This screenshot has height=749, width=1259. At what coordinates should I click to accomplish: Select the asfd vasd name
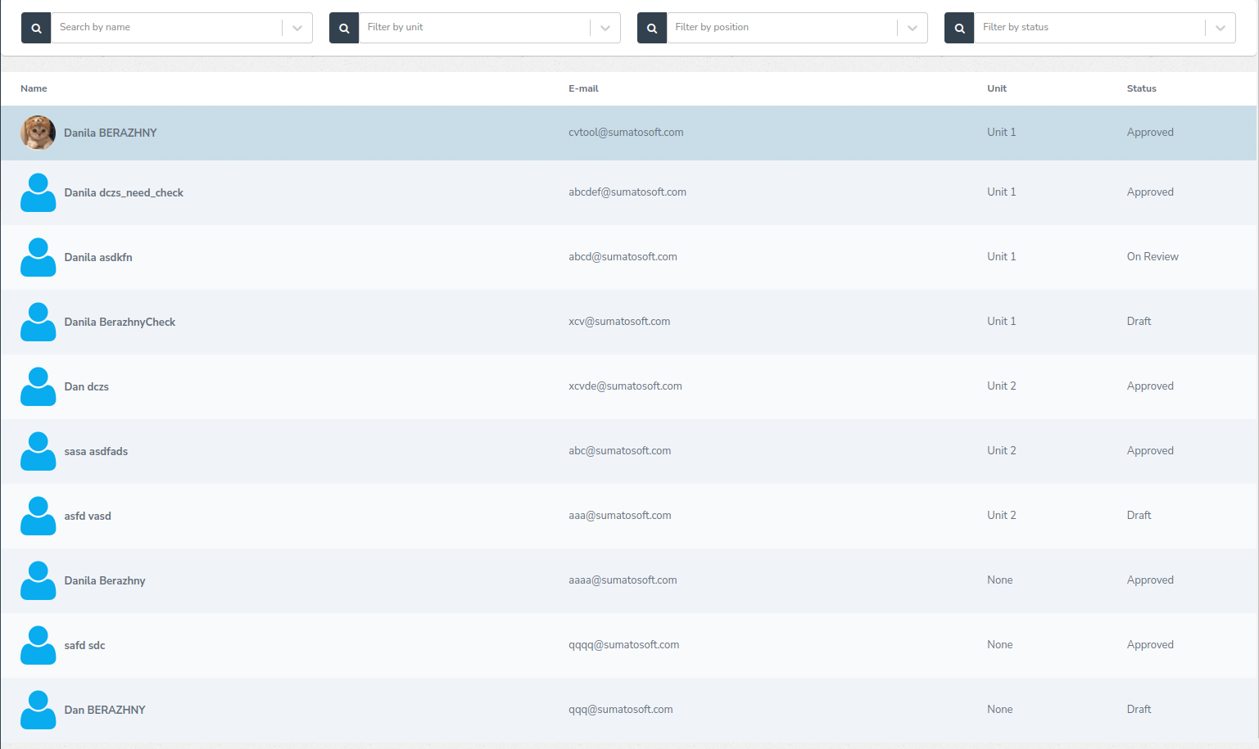coord(88,516)
